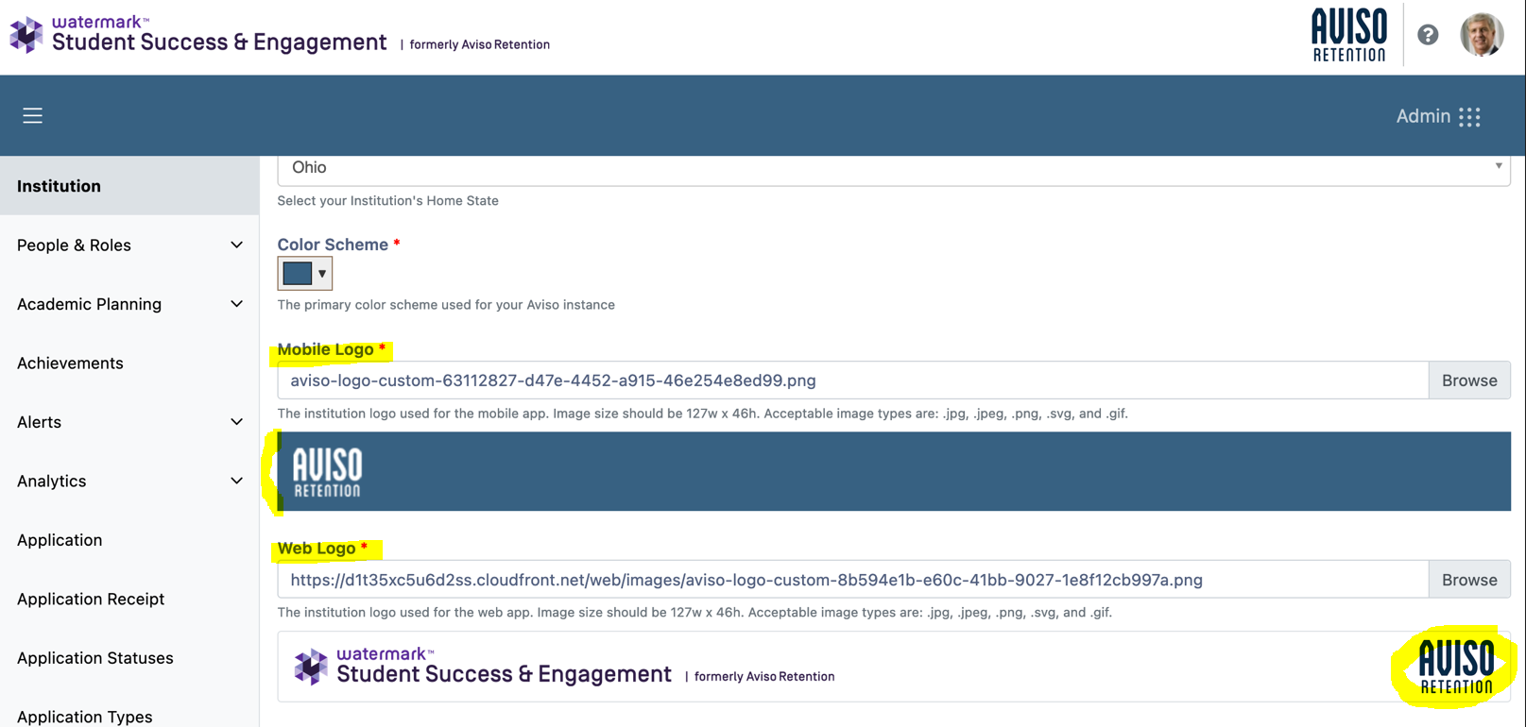This screenshot has width=1526, height=727.
Task: Open Application in sidebar
Action: 60,540
